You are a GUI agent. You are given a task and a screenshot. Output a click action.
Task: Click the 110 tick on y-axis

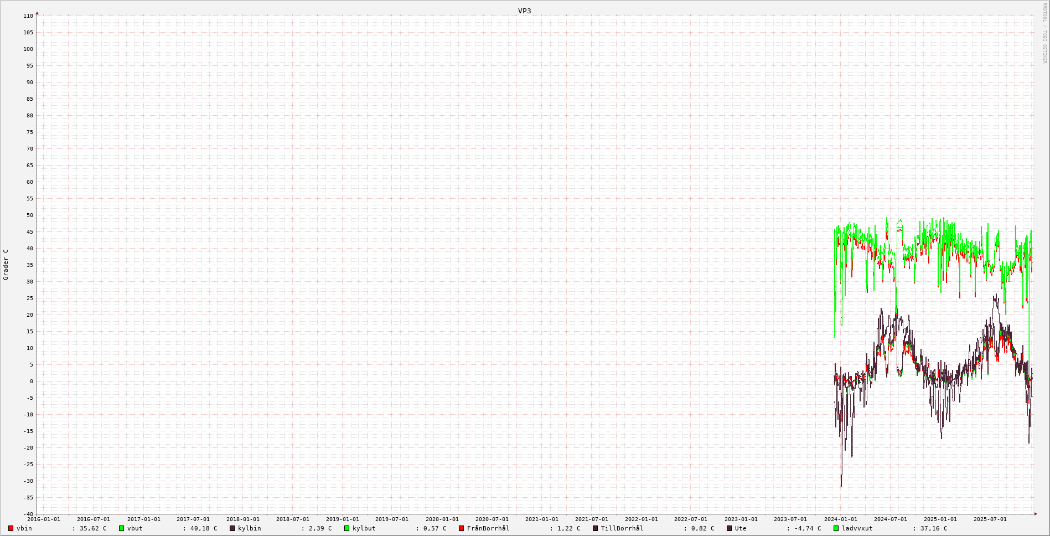28,16
